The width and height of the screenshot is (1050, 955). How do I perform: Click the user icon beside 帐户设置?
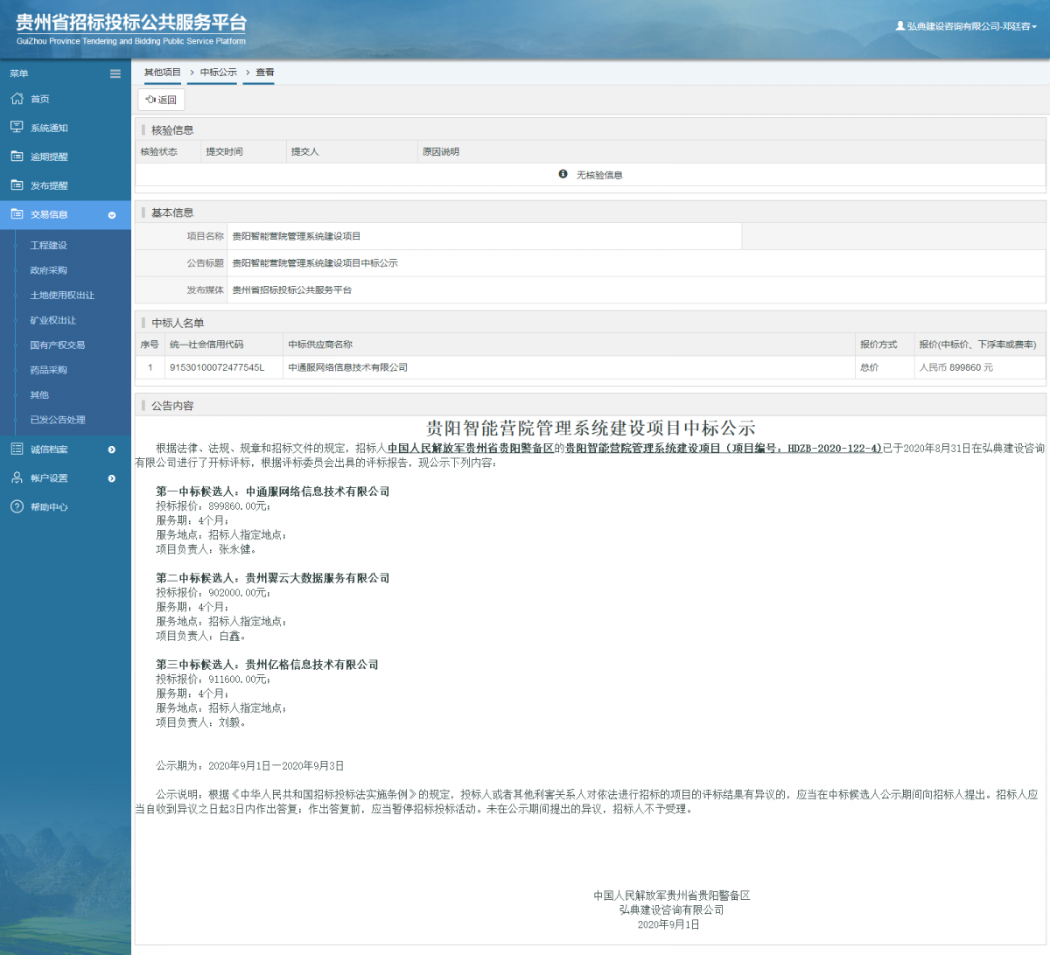coord(17,478)
